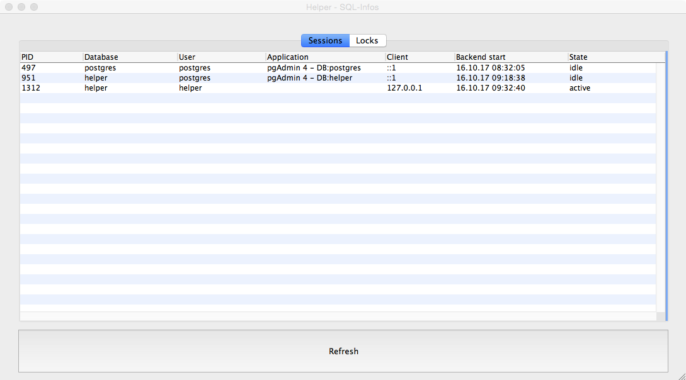The width and height of the screenshot is (686, 380).
Task: Switch to the Sessions tab
Action: [x=325, y=41]
